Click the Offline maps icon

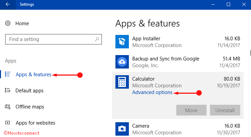tap(7, 106)
